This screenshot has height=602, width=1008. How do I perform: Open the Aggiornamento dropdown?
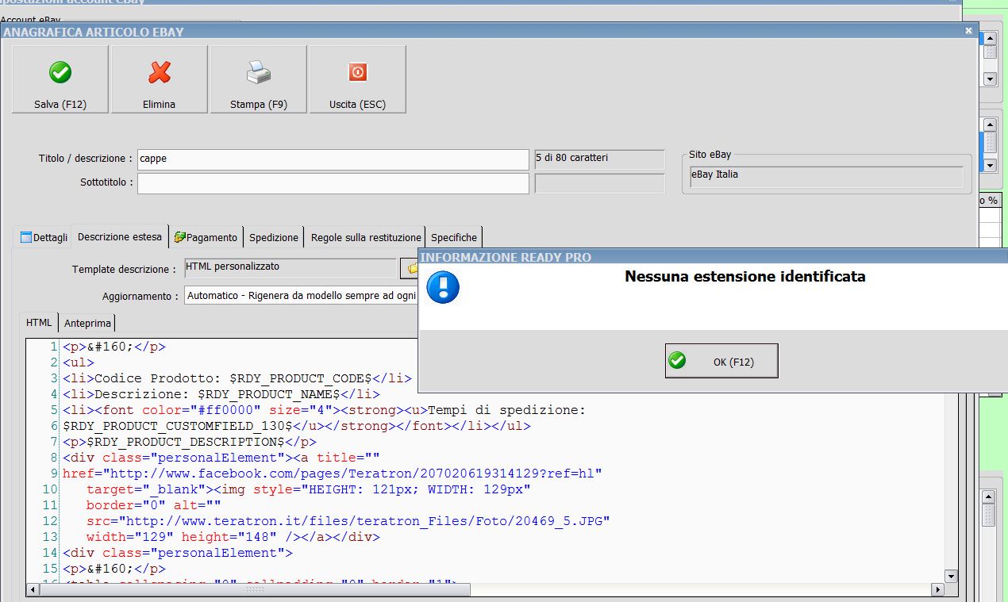(x=302, y=296)
